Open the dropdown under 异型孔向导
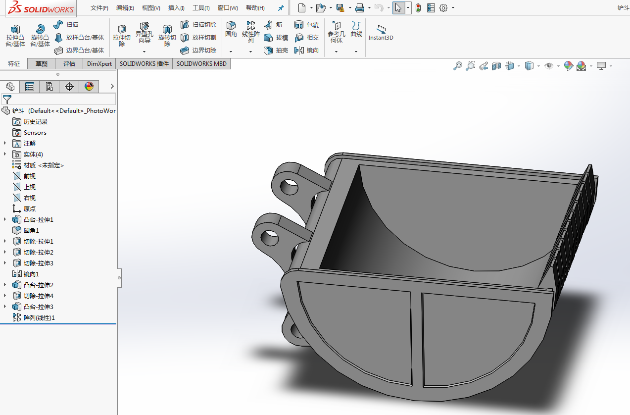Screen dimensions: 630x415 click(x=145, y=52)
